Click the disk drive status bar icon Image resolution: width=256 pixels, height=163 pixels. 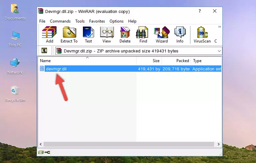click(x=41, y=152)
